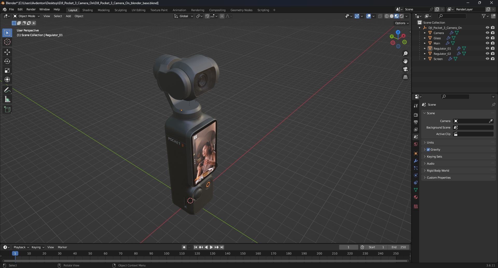Disable render for Regulator_02 object
The height and width of the screenshot is (268, 498).
(x=493, y=53)
